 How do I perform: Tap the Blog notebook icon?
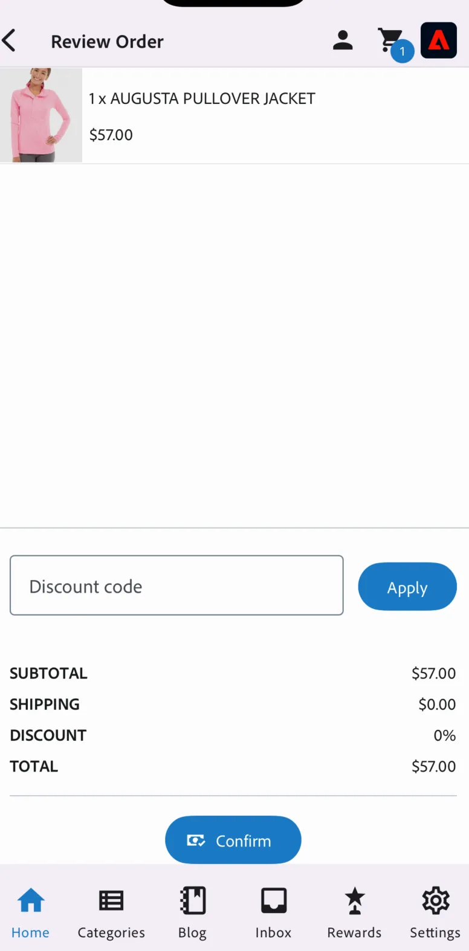point(193,900)
